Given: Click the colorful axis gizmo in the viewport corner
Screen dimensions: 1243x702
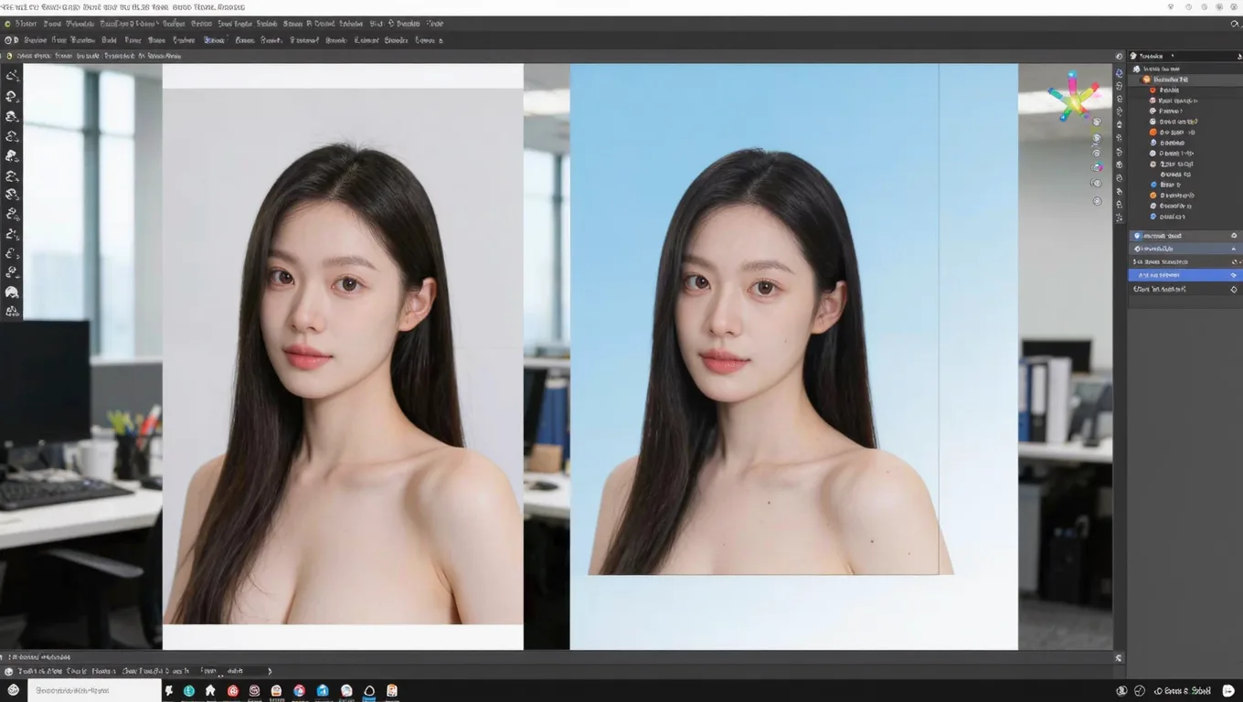Looking at the screenshot, I should pos(1074,97).
